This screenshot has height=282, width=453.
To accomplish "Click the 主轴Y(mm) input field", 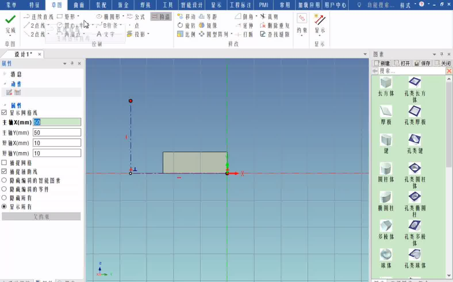I will (57, 133).
